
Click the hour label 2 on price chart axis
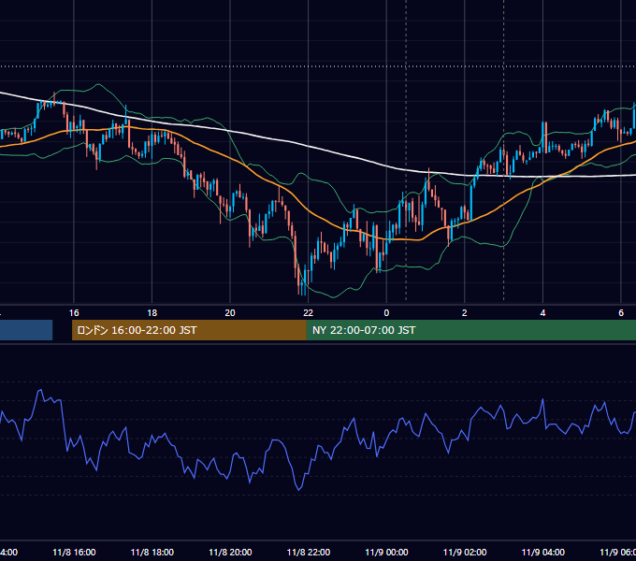[465, 313]
